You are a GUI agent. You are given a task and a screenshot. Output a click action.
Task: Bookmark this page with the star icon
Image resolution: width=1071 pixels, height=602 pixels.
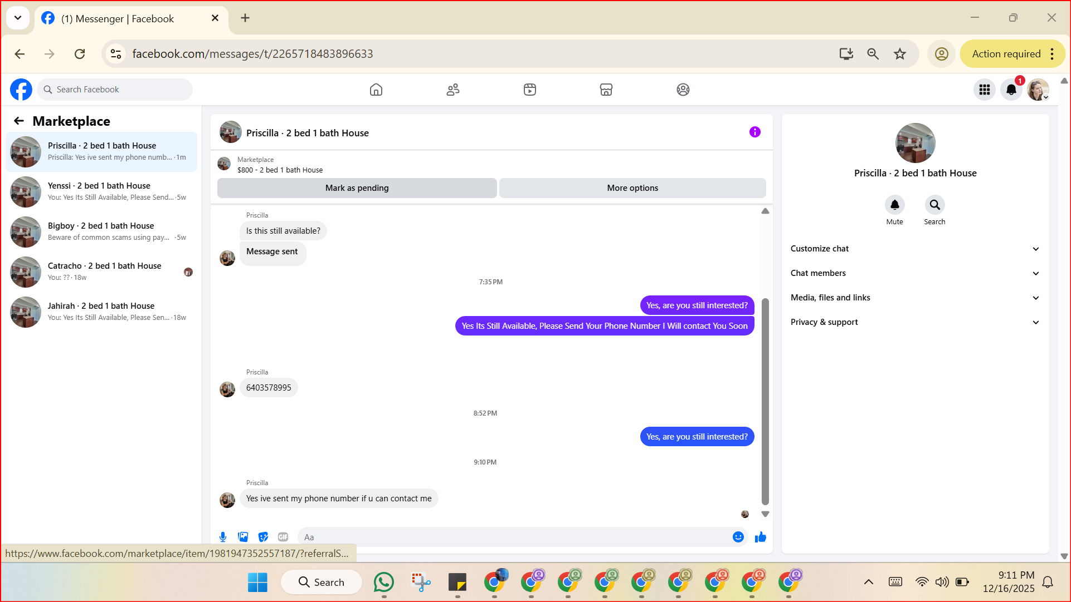(900, 54)
